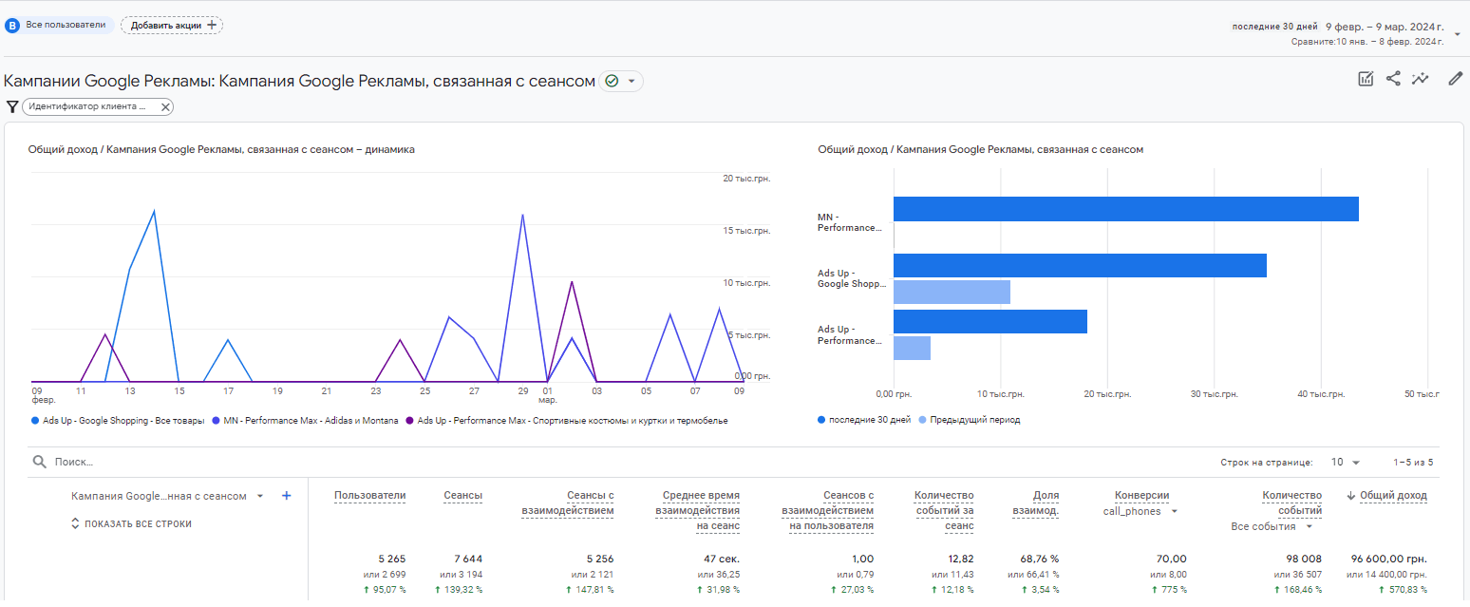The image size is (1470, 607).
Task: Sort by Среднее время взаимодействия на сеанс
Action: [697, 510]
